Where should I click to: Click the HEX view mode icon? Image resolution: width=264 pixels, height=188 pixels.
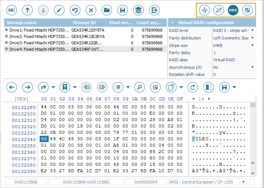coord(233,10)
